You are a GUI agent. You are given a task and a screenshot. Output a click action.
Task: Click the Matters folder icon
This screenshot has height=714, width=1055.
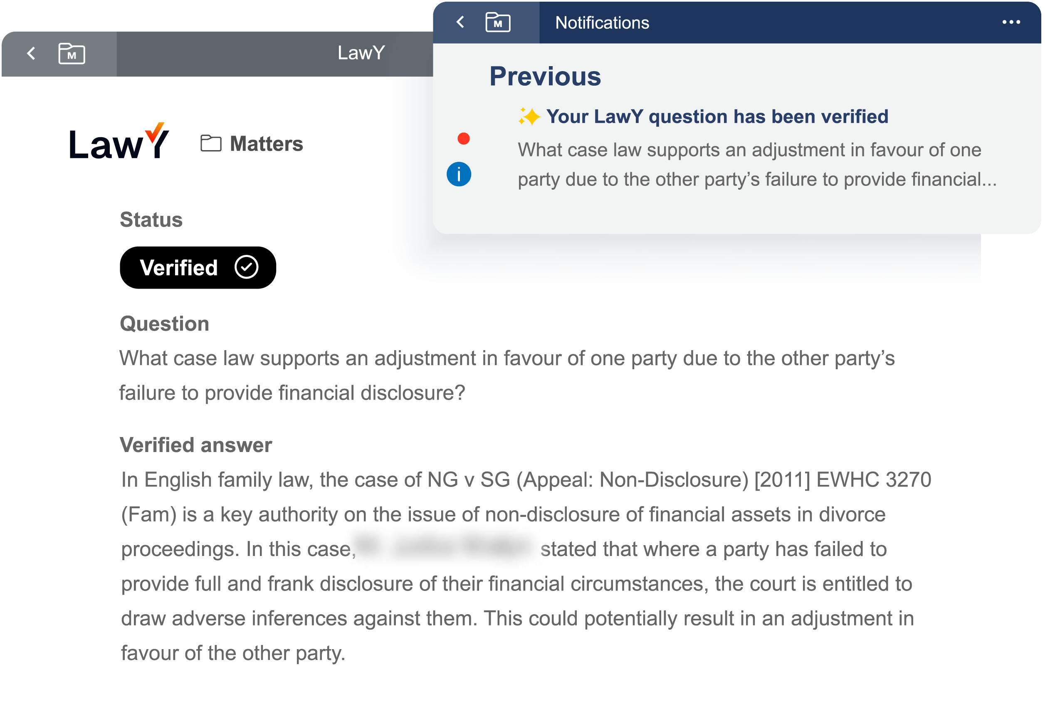coord(211,143)
